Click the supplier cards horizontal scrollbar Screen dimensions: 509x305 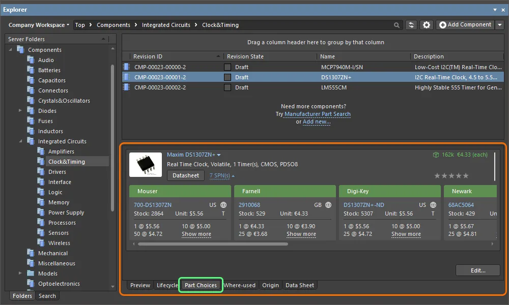coord(213,244)
